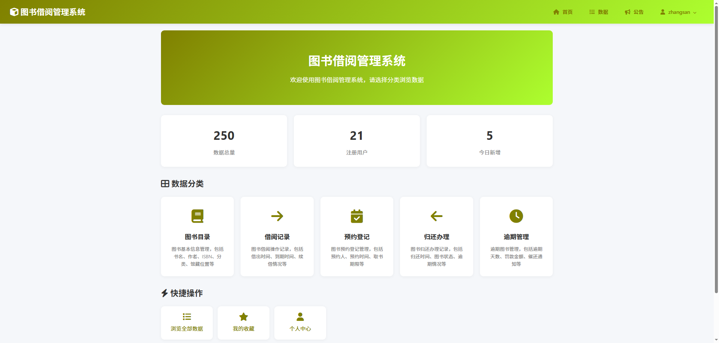Image resolution: width=719 pixels, height=343 pixels.
Task: Open the 逾期管理 category title
Action: tap(516, 237)
